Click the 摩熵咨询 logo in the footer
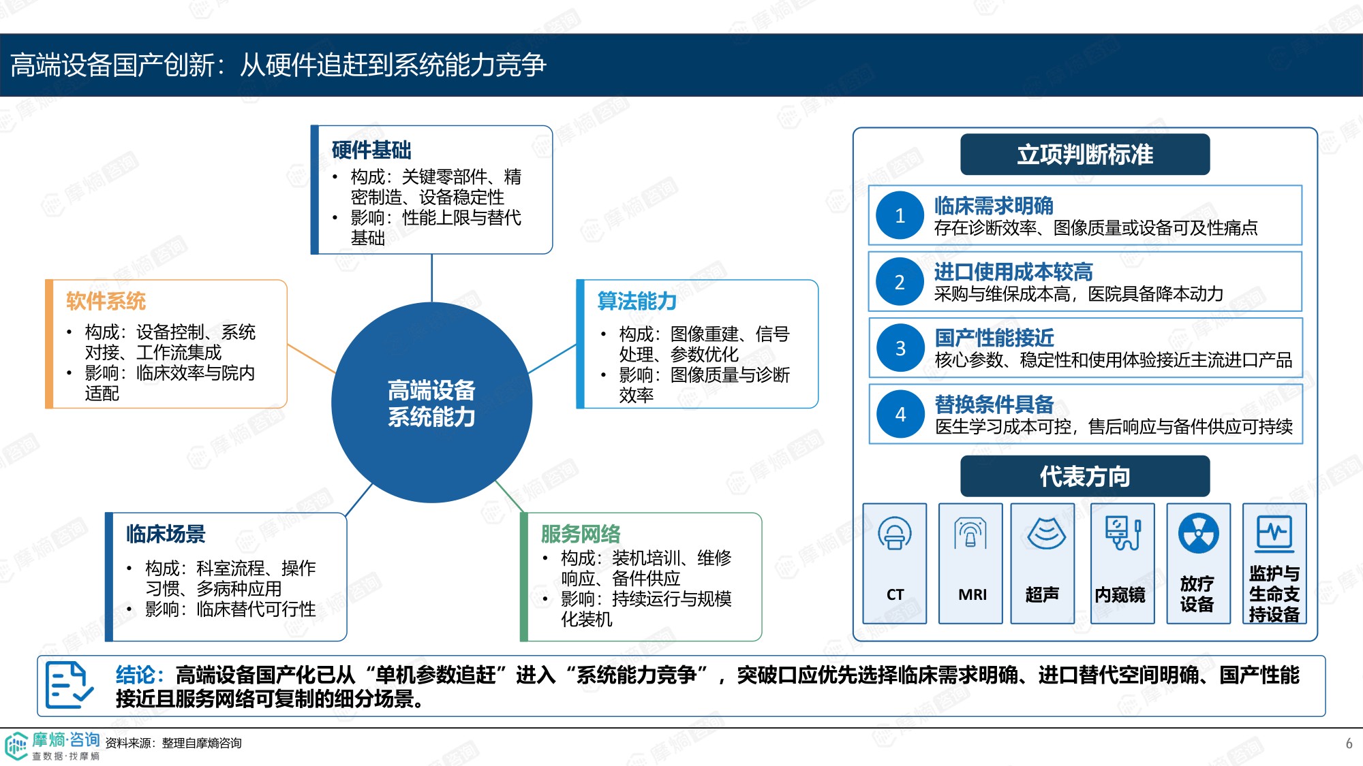 (52, 746)
